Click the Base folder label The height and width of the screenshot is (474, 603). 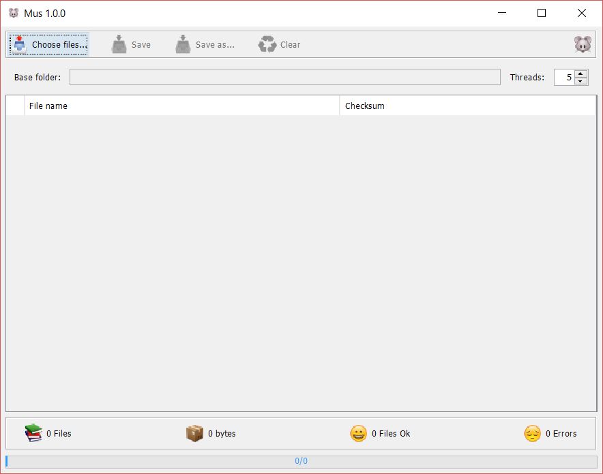point(38,77)
